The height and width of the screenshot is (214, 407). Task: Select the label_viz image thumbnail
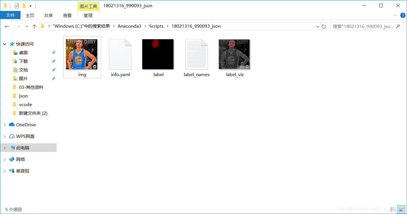pos(234,54)
